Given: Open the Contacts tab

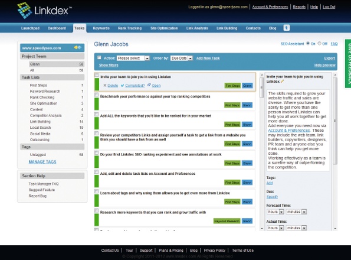Looking at the screenshot, I should (x=253, y=28).
